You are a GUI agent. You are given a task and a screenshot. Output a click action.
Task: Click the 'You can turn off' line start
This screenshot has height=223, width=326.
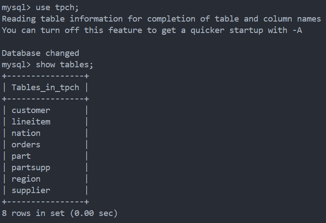31,30
